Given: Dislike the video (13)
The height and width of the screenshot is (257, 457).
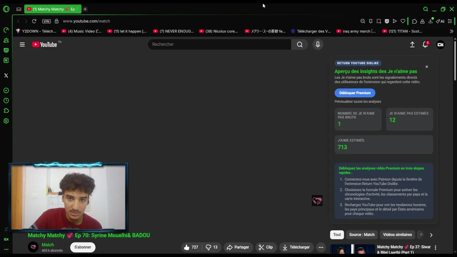Looking at the screenshot, I should pyautogui.click(x=212, y=247).
